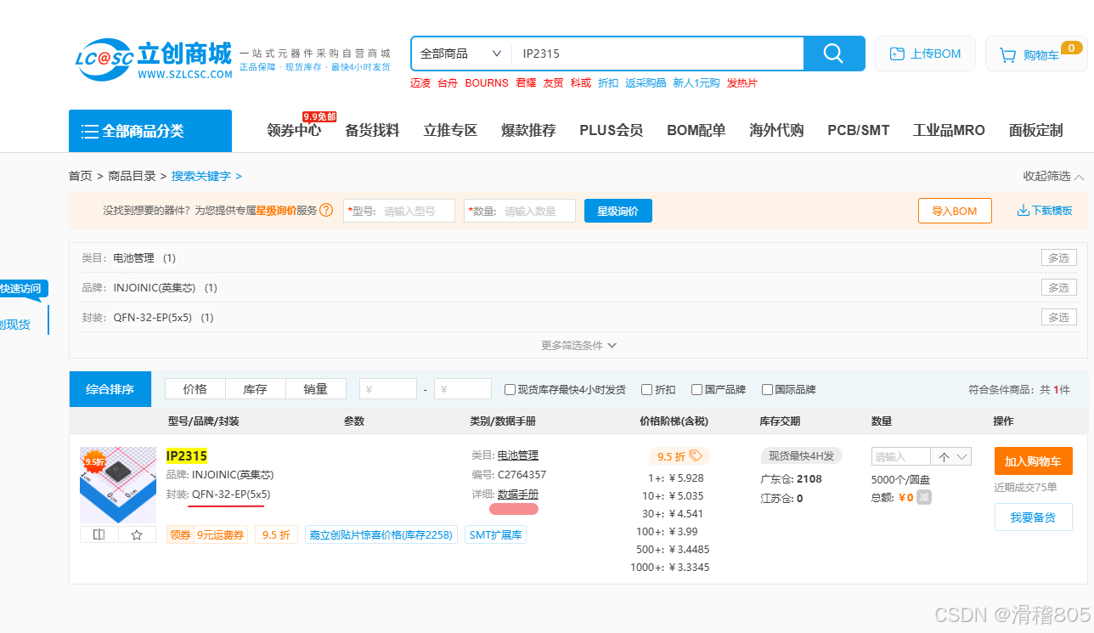This screenshot has width=1094, height=633.
Task: Open the shopping cart 购物车
Action: pos(1035,54)
